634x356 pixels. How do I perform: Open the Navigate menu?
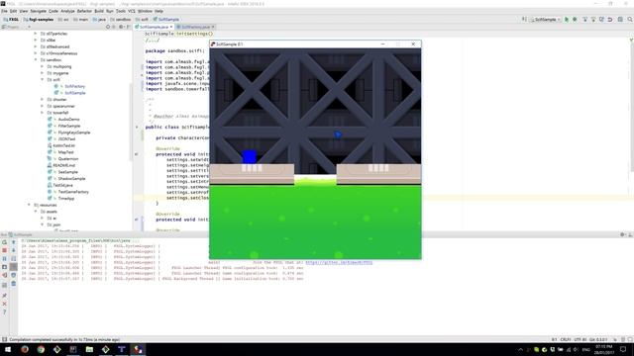click(x=39, y=11)
